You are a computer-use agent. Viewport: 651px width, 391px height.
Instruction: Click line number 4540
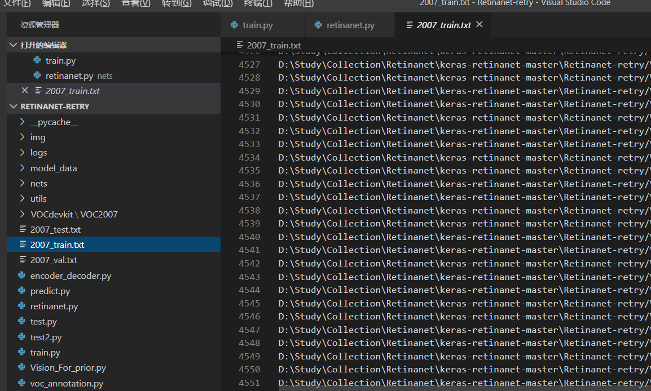coord(249,237)
